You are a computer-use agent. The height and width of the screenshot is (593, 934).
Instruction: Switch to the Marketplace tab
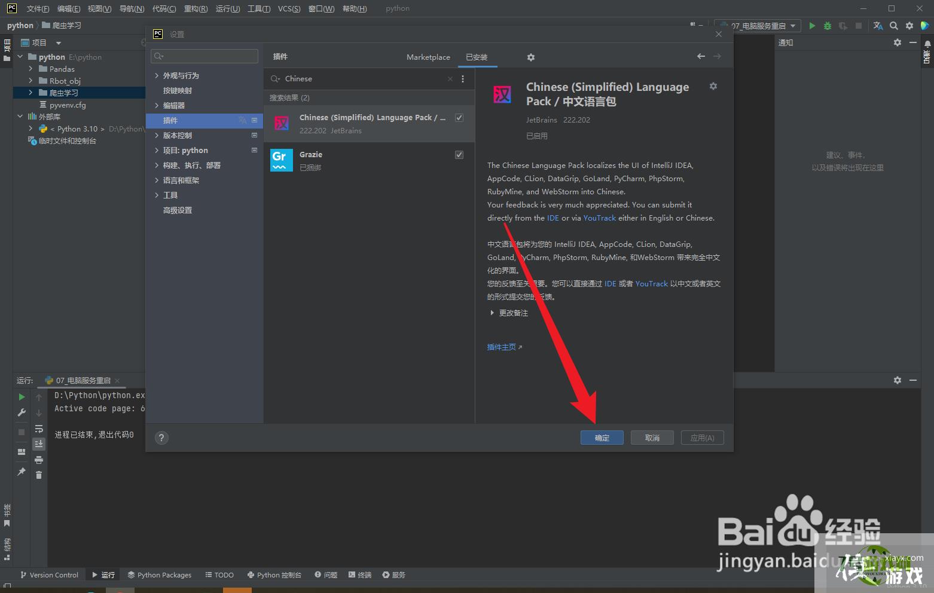coord(428,57)
